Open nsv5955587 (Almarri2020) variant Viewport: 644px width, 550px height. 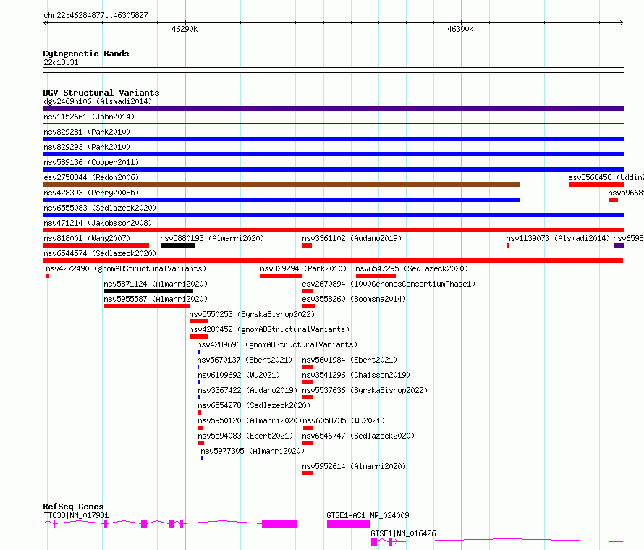tap(156, 299)
